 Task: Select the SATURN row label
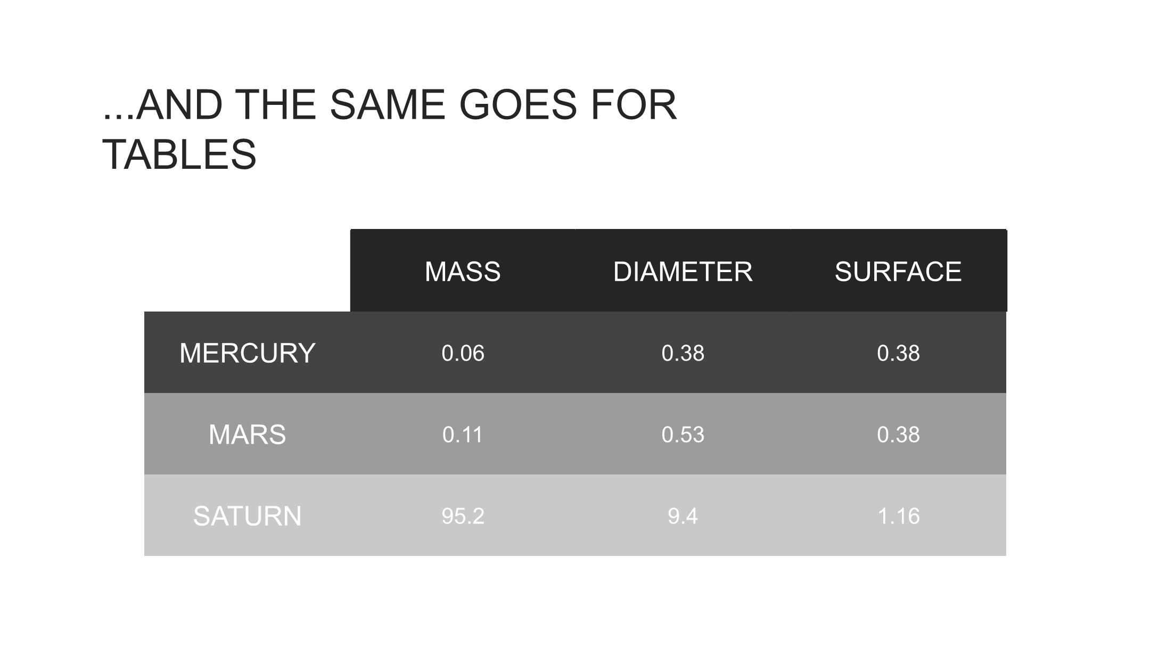click(248, 516)
